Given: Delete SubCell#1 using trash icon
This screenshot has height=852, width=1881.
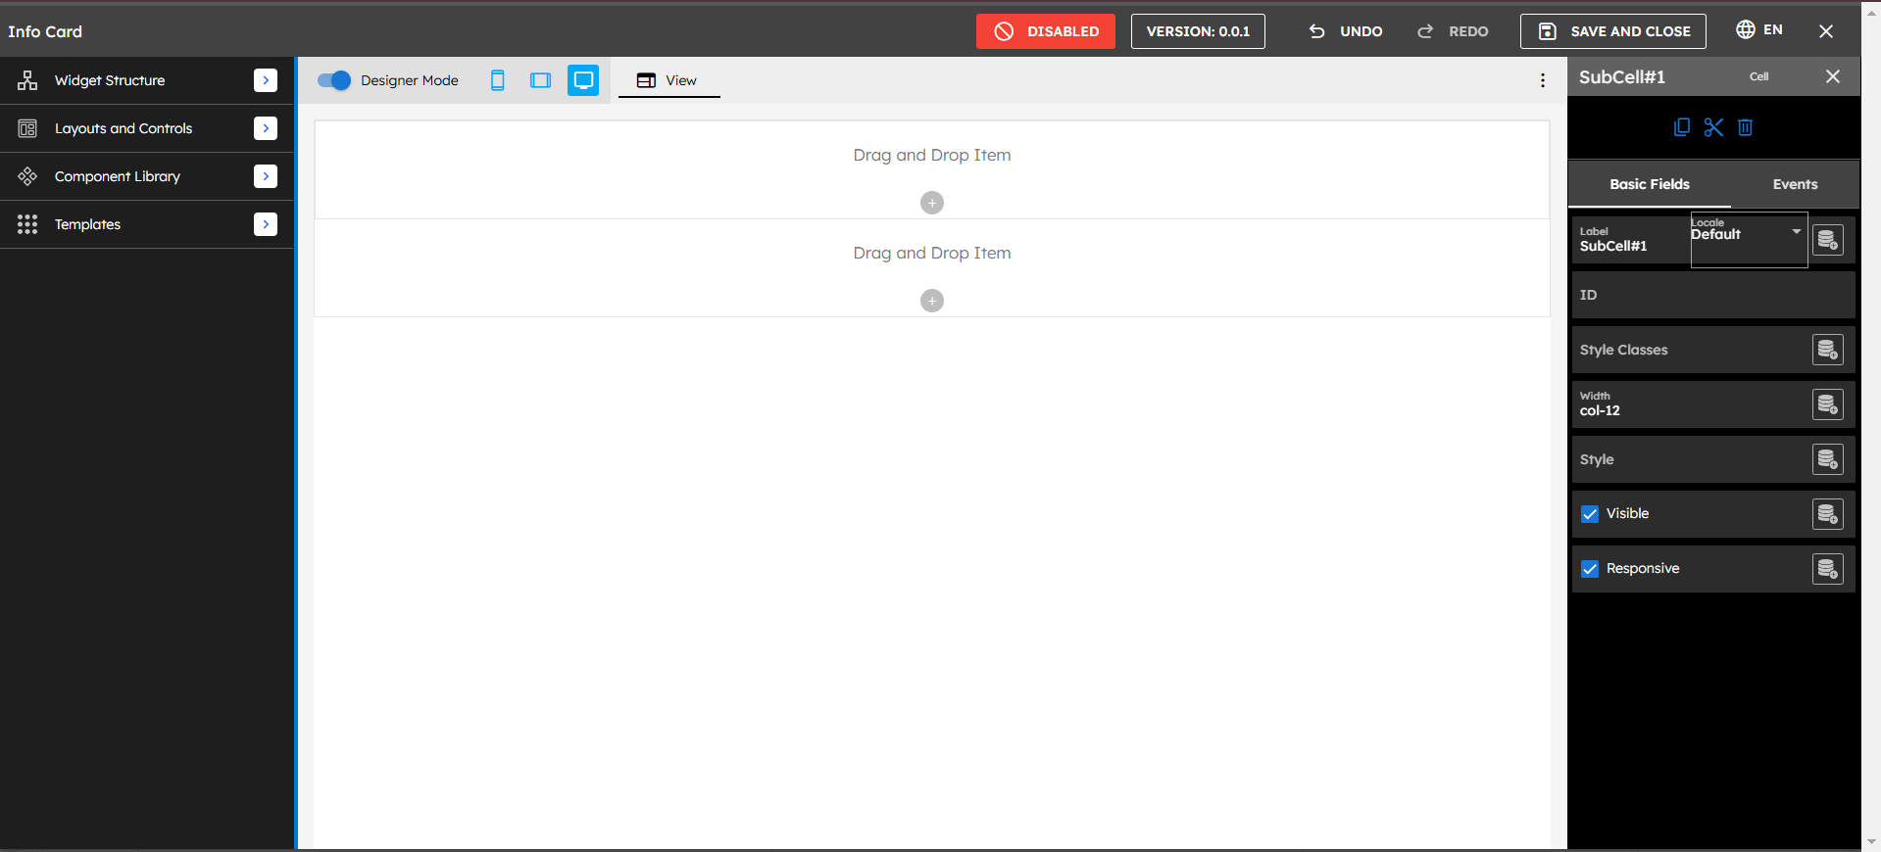Looking at the screenshot, I should click(x=1746, y=127).
